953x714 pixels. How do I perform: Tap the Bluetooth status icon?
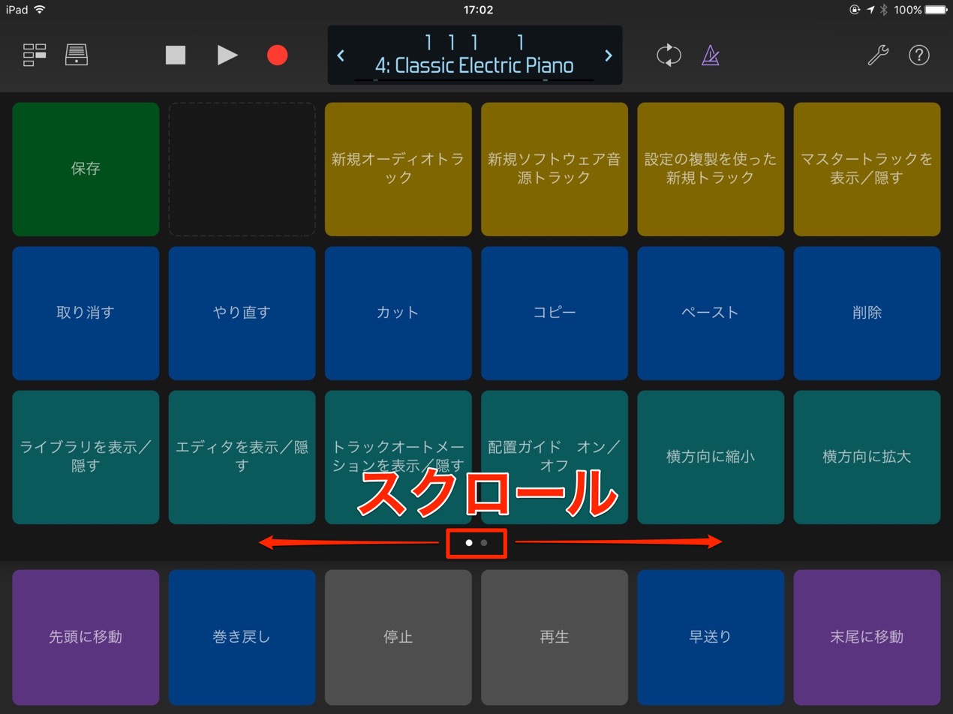tap(884, 10)
